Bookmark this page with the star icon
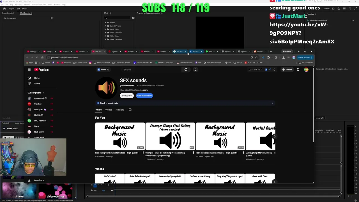 [256, 58]
